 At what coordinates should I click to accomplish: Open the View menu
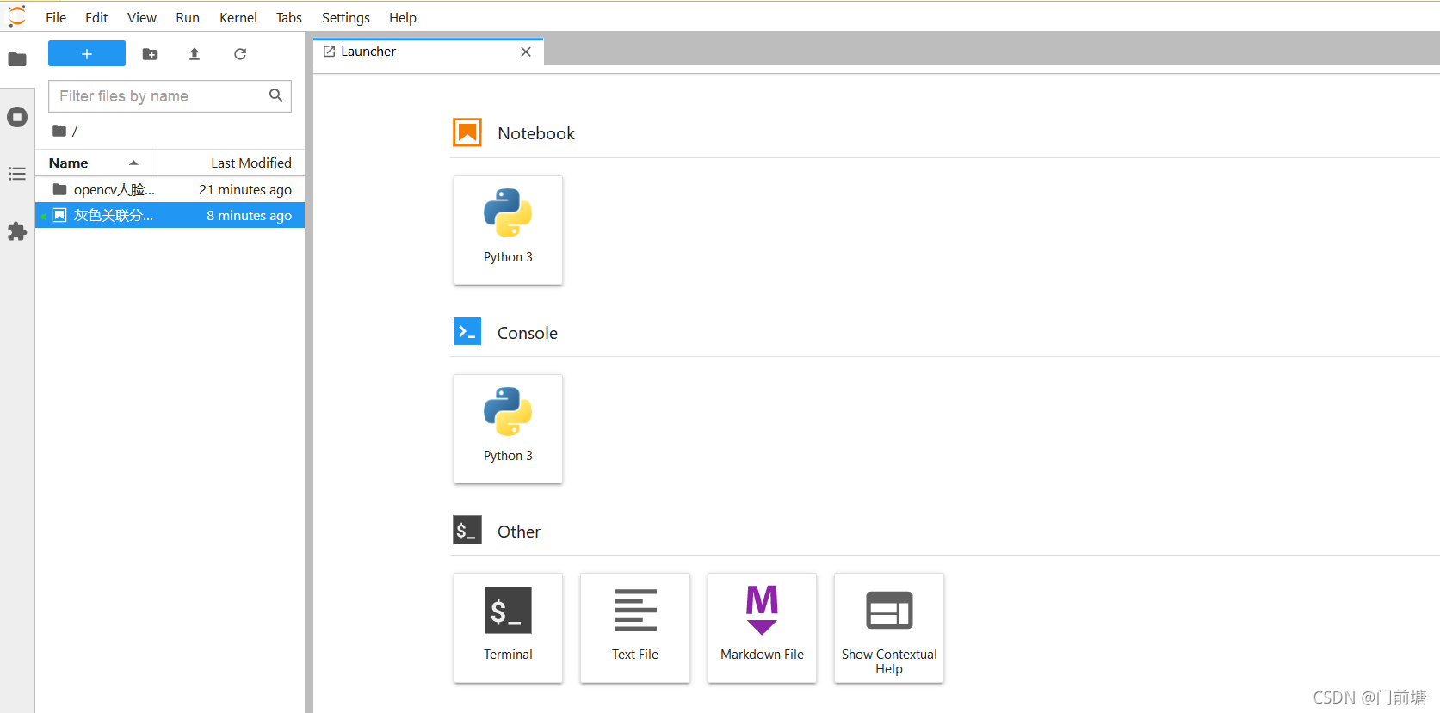142,17
